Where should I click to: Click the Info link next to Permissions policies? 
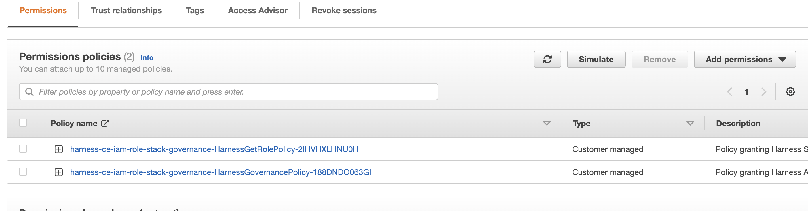tap(147, 58)
